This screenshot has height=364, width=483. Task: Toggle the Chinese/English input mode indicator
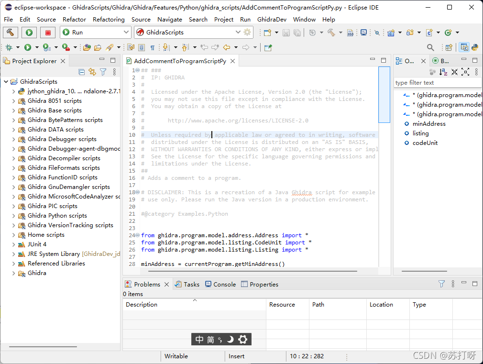(199, 339)
